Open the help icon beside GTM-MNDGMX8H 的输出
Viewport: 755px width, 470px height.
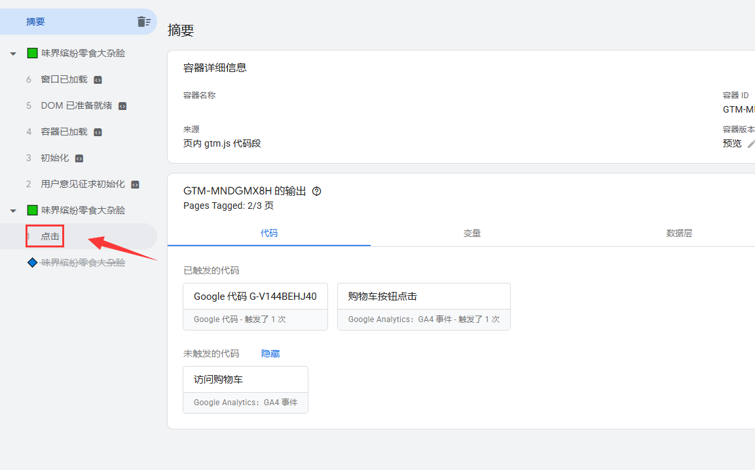pyautogui.click(x=317, y=191)
